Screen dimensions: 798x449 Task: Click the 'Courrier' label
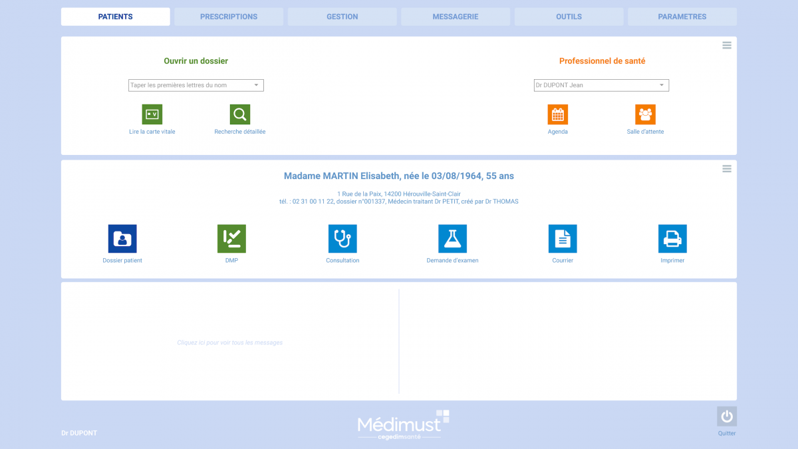pyautogui.click(x=563, y=261)
